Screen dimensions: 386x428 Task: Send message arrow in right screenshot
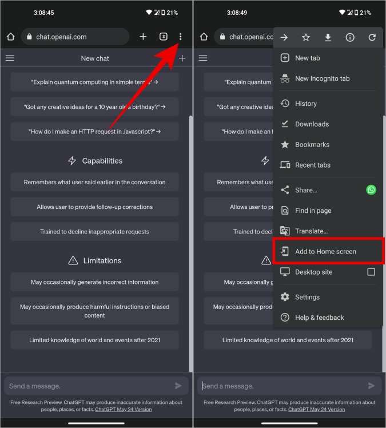click(x=371, y=386)
